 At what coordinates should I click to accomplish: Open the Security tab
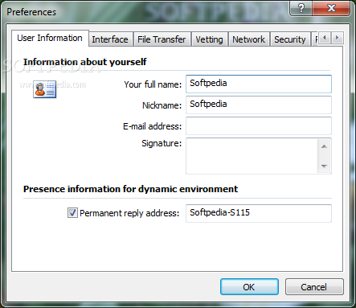tap(290, 39)
